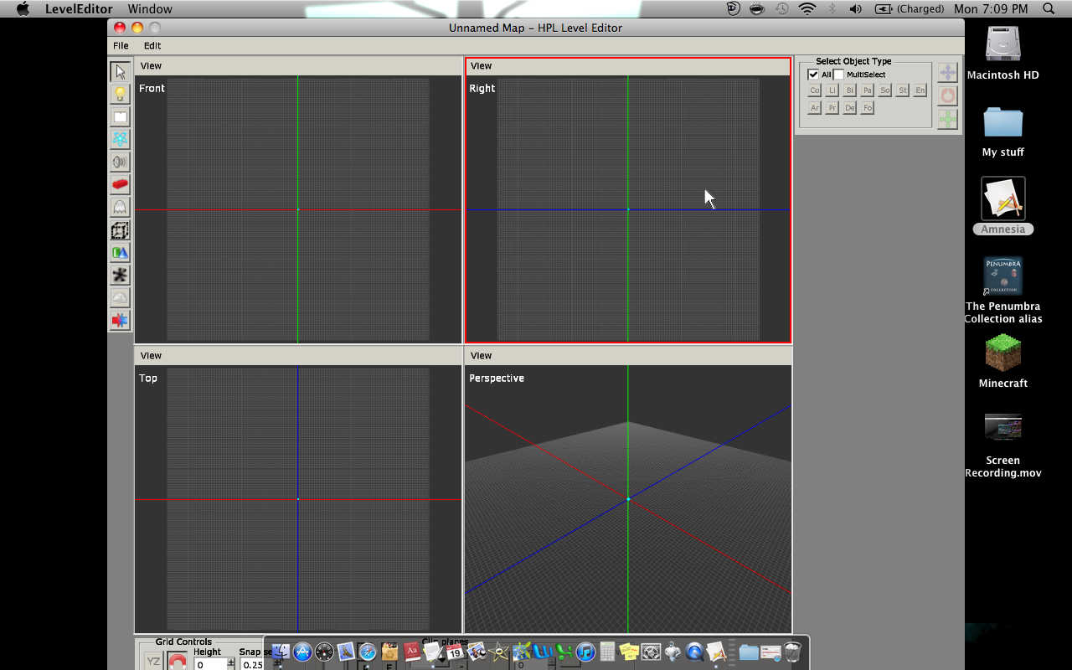1072x670 pixels.
Task: Activate the blue atom Particle Systems tool
Action: click(x=121, y=140)
